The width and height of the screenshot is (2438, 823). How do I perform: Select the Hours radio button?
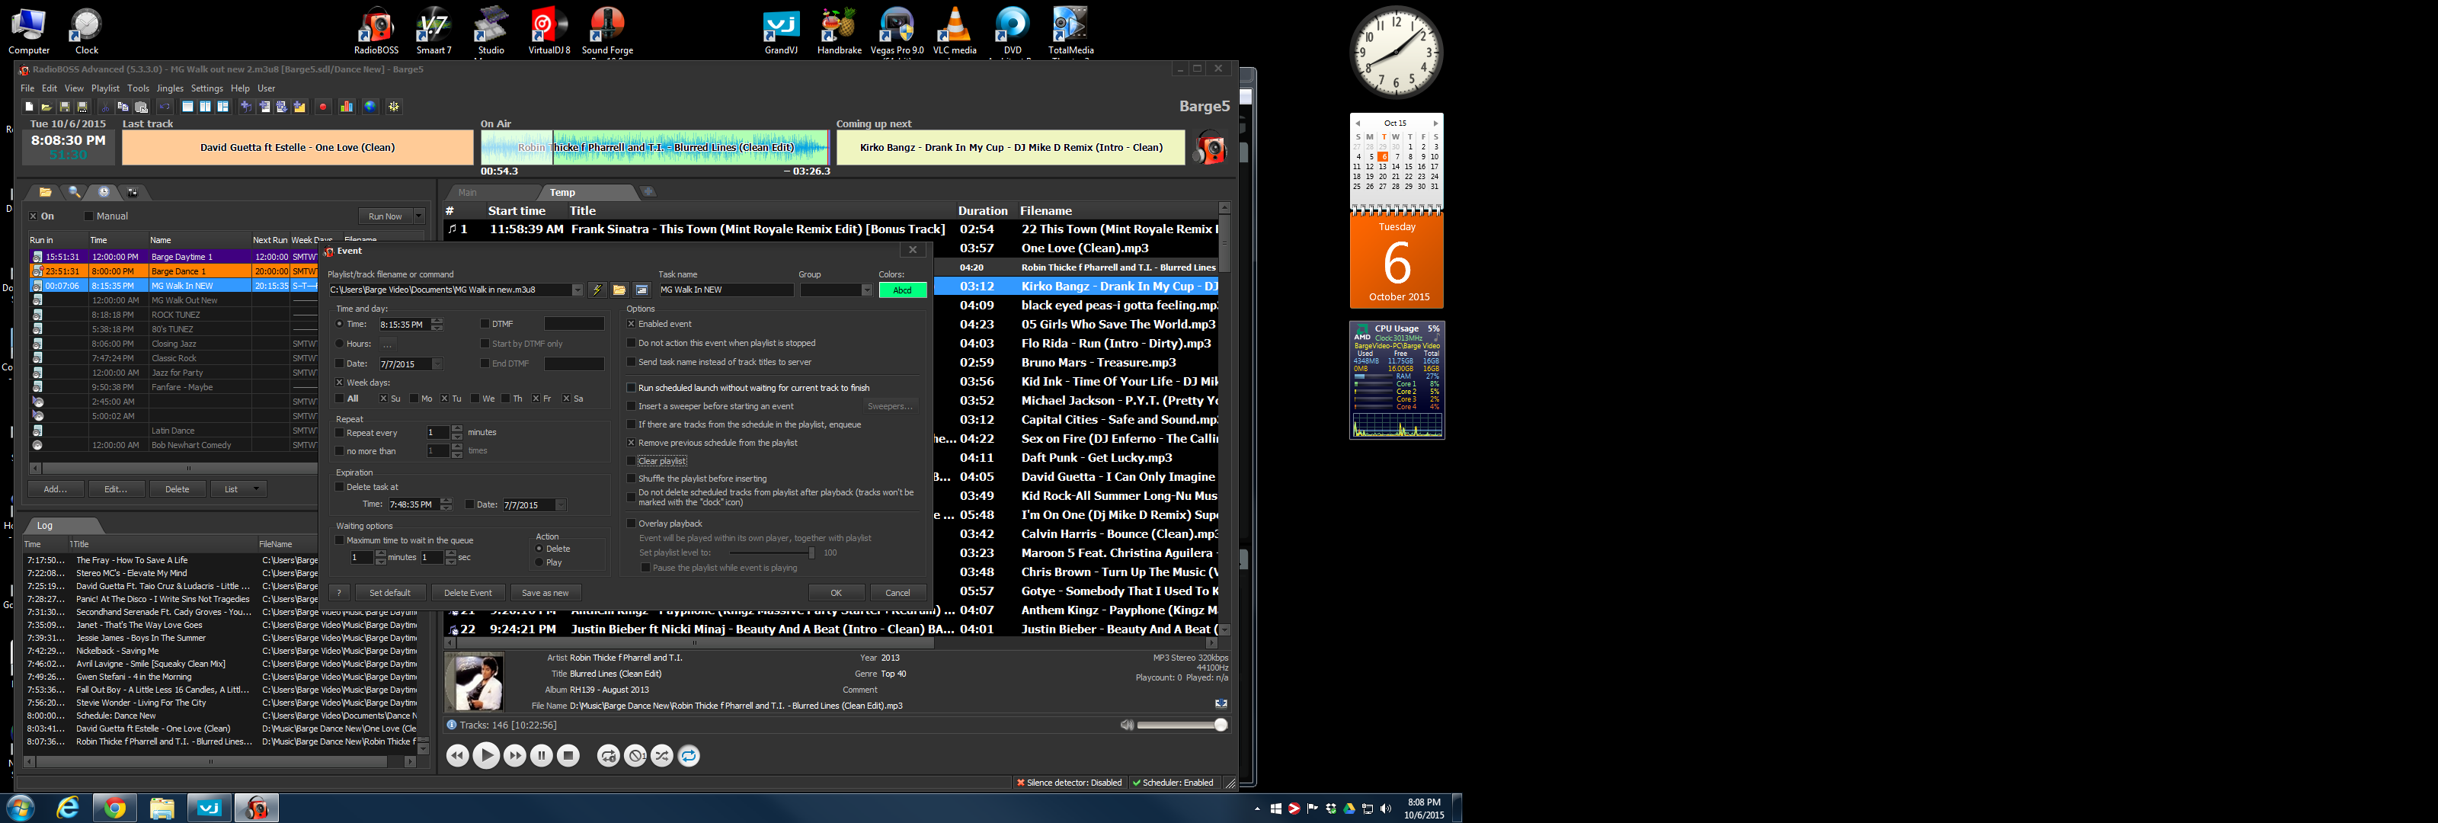(x=340, y=344)
